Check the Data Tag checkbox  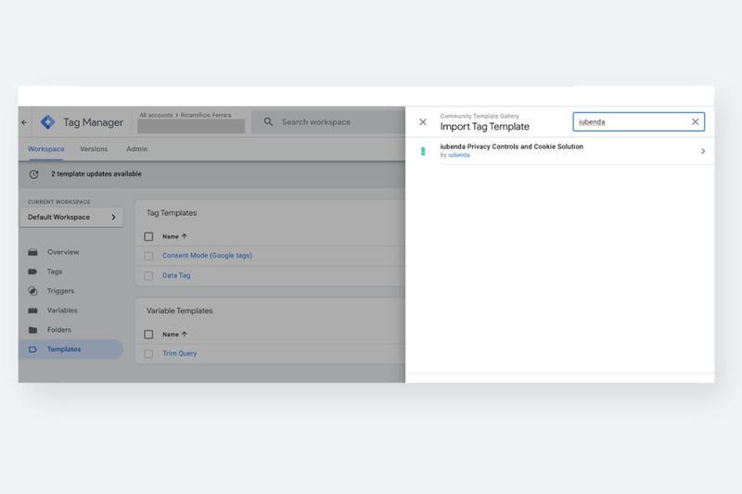148,275
